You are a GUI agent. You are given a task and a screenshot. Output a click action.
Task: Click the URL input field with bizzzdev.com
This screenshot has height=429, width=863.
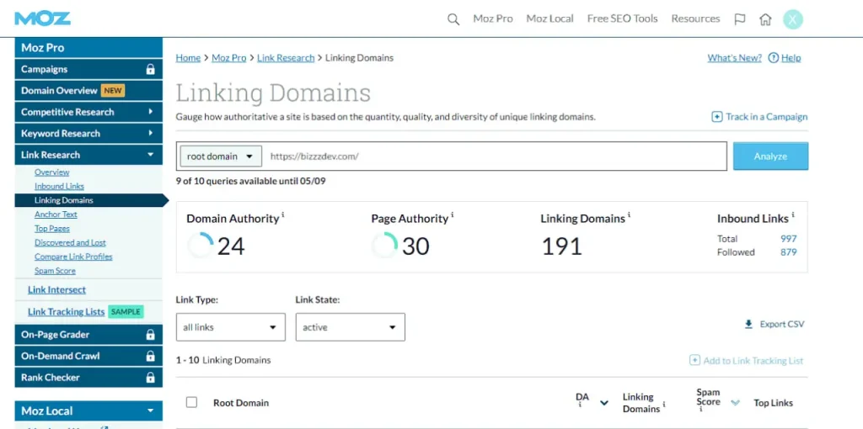(x=494, y=156)
